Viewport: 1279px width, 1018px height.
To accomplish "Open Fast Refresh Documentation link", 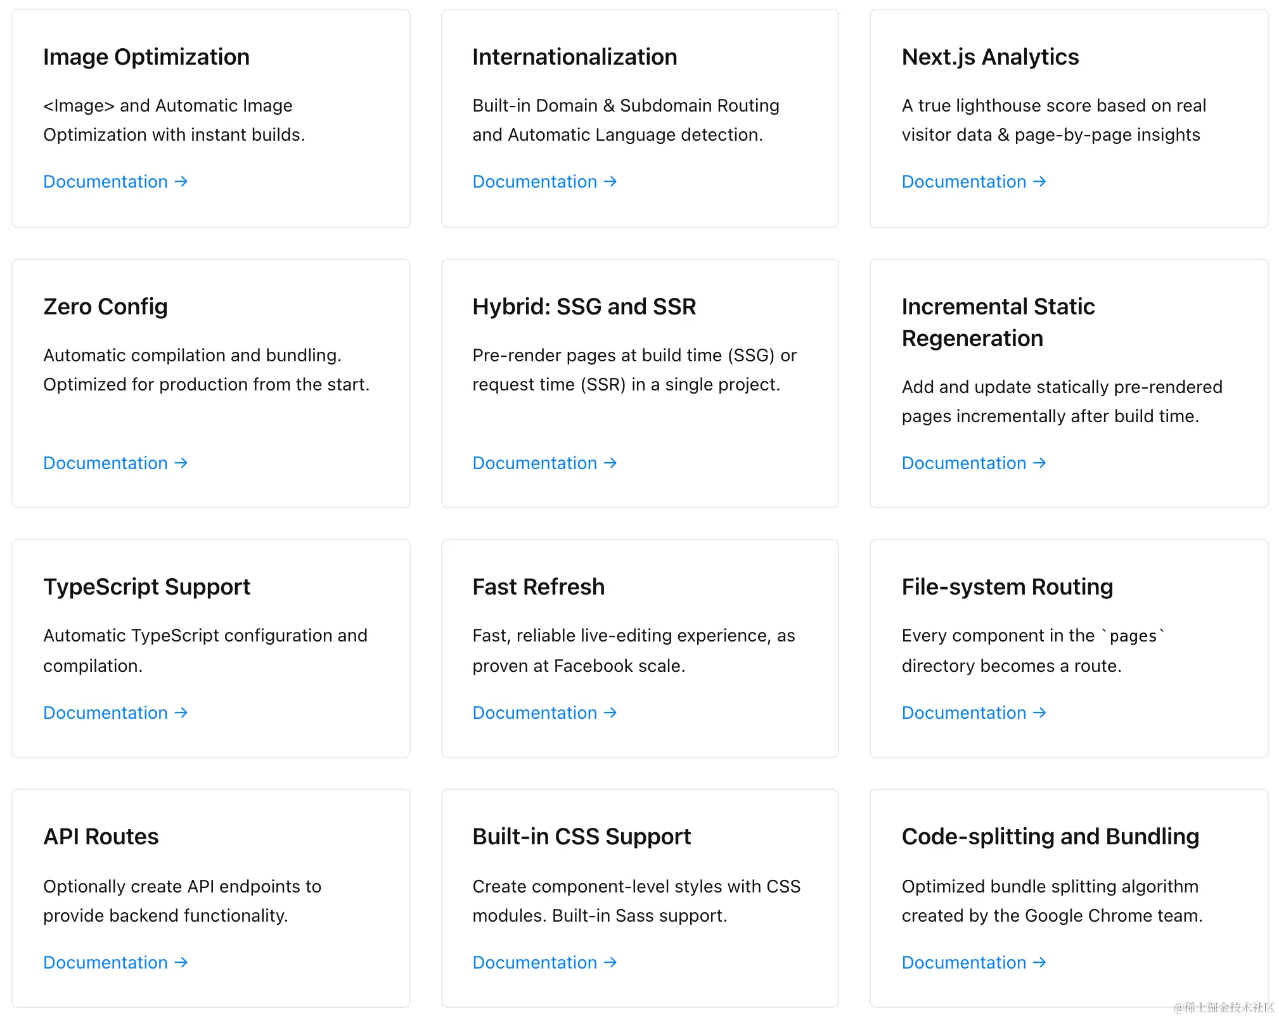I will pos(535,713).
